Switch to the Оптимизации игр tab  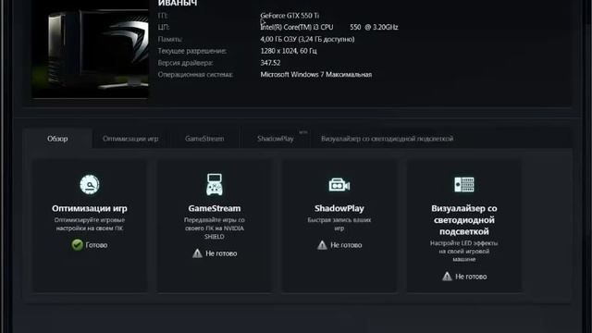[130, 139]
